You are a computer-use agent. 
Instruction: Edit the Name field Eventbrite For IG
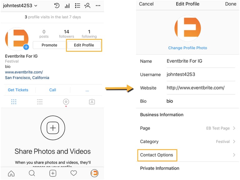pos(201,61)
